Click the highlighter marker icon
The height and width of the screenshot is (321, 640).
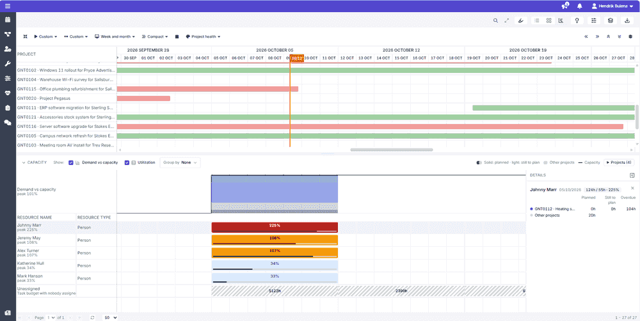[520, 20]
